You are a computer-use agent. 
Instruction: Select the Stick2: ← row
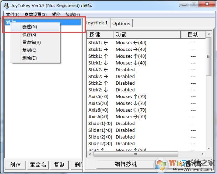[146, 69]
